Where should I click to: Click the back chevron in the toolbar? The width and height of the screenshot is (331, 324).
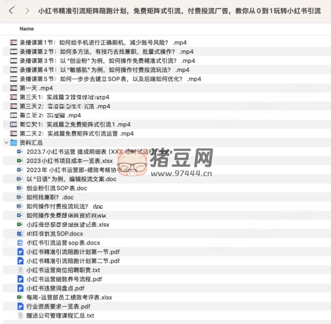[11, 10]
